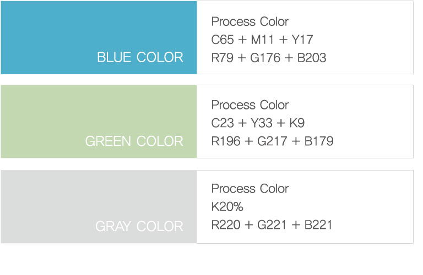Image resolution: width=423 pixels, height=275 pixels.
Task: Select the Process Color heading beside gray
Action: pyautogui.click(x=250, y=189)
